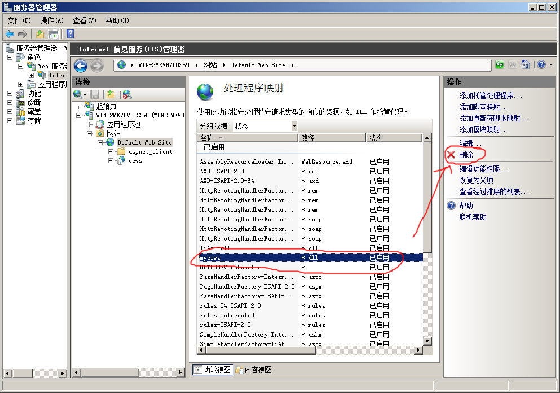Click the handler list scroll down arrow

(427, 341)
